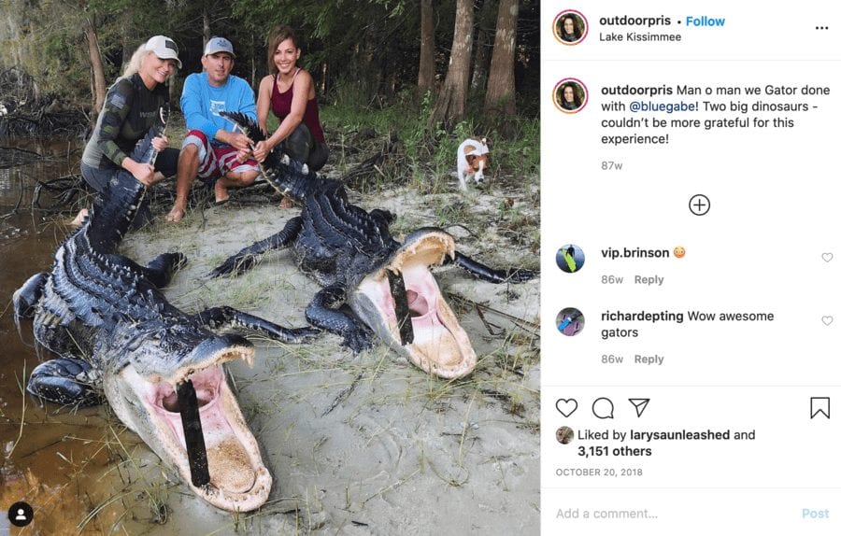
Task: Follow the outdoorpris account
Action: tap(706, 21)
